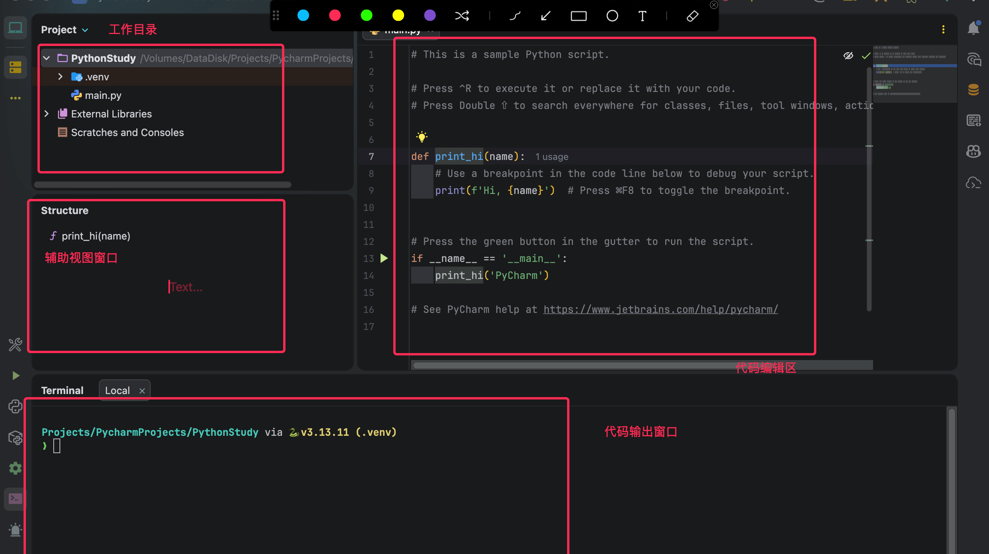Open the Notifications bell icon
This screenshot has width=989, height=554.
pyautogui.click(x=973, y=29)
